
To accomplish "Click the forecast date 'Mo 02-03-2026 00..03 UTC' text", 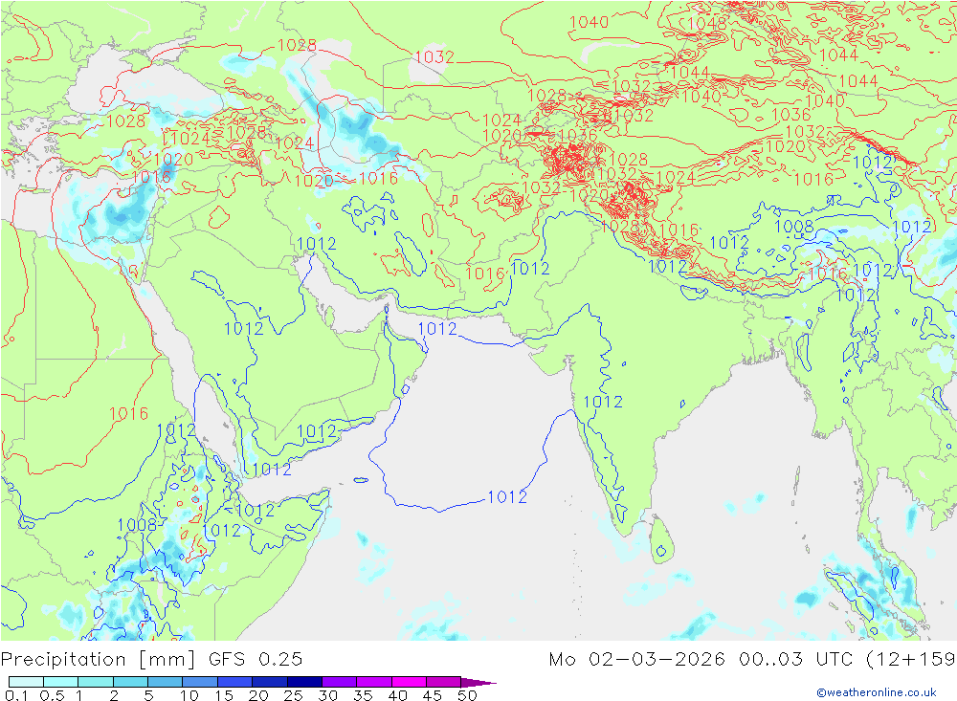I will pos(703,660).
